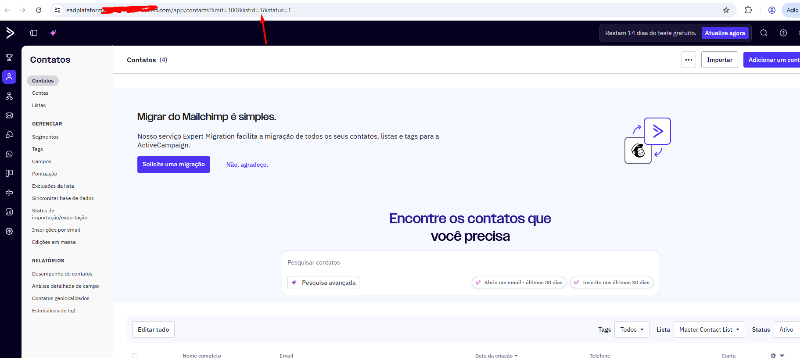
Task: Open Tags in the Gerenciar menu
Action: click(37, 149)
